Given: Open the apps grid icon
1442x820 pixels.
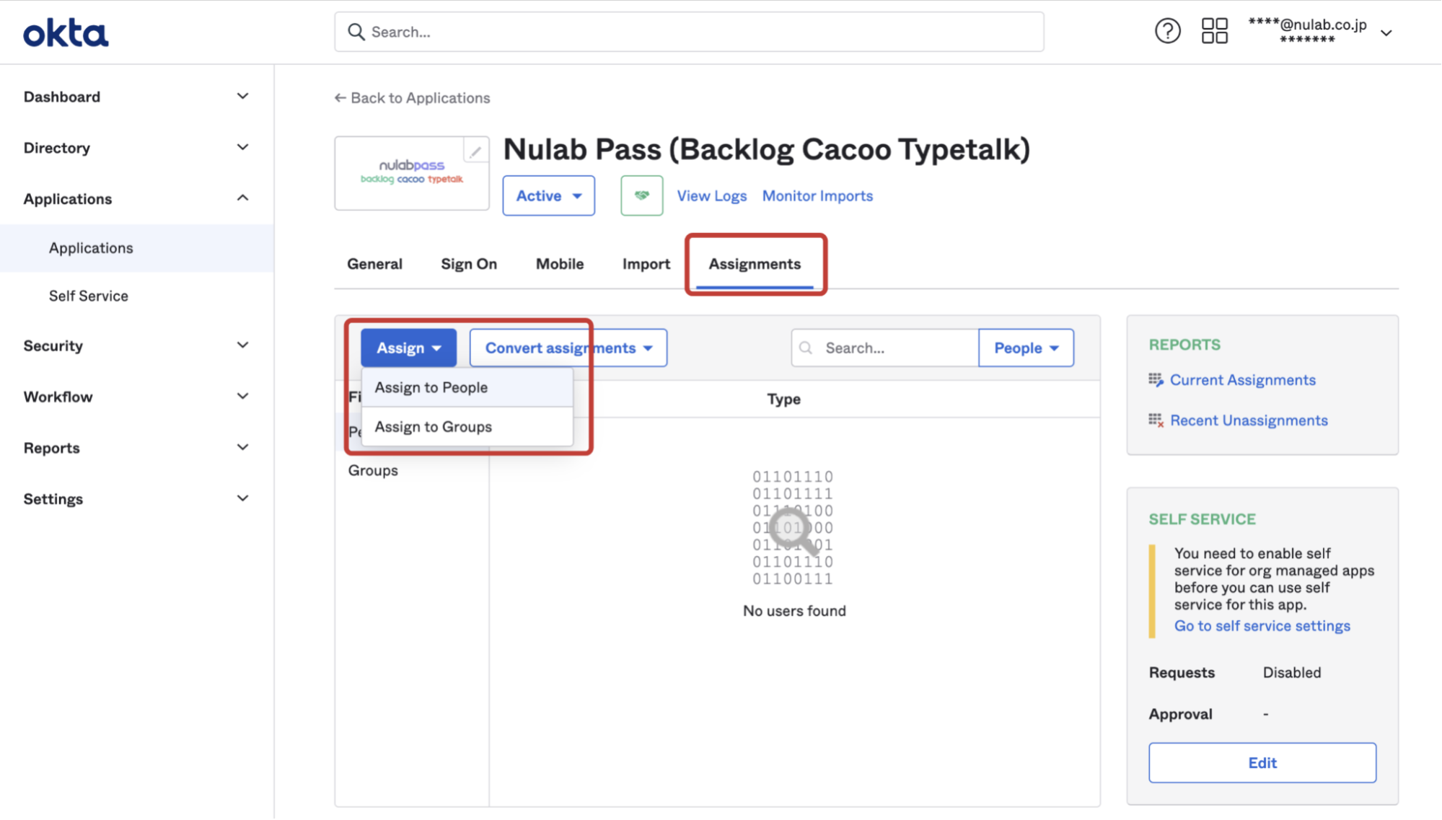Looking at the screenshot, I should pyautogui.click(x=1214, y=31).
